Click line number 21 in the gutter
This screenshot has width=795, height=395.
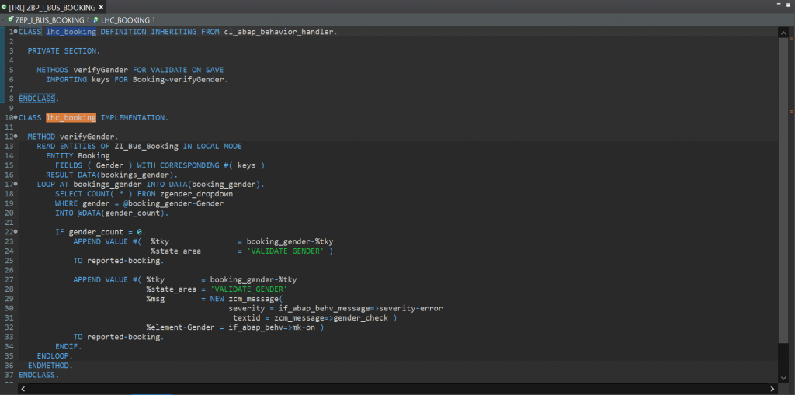[9, 223]
